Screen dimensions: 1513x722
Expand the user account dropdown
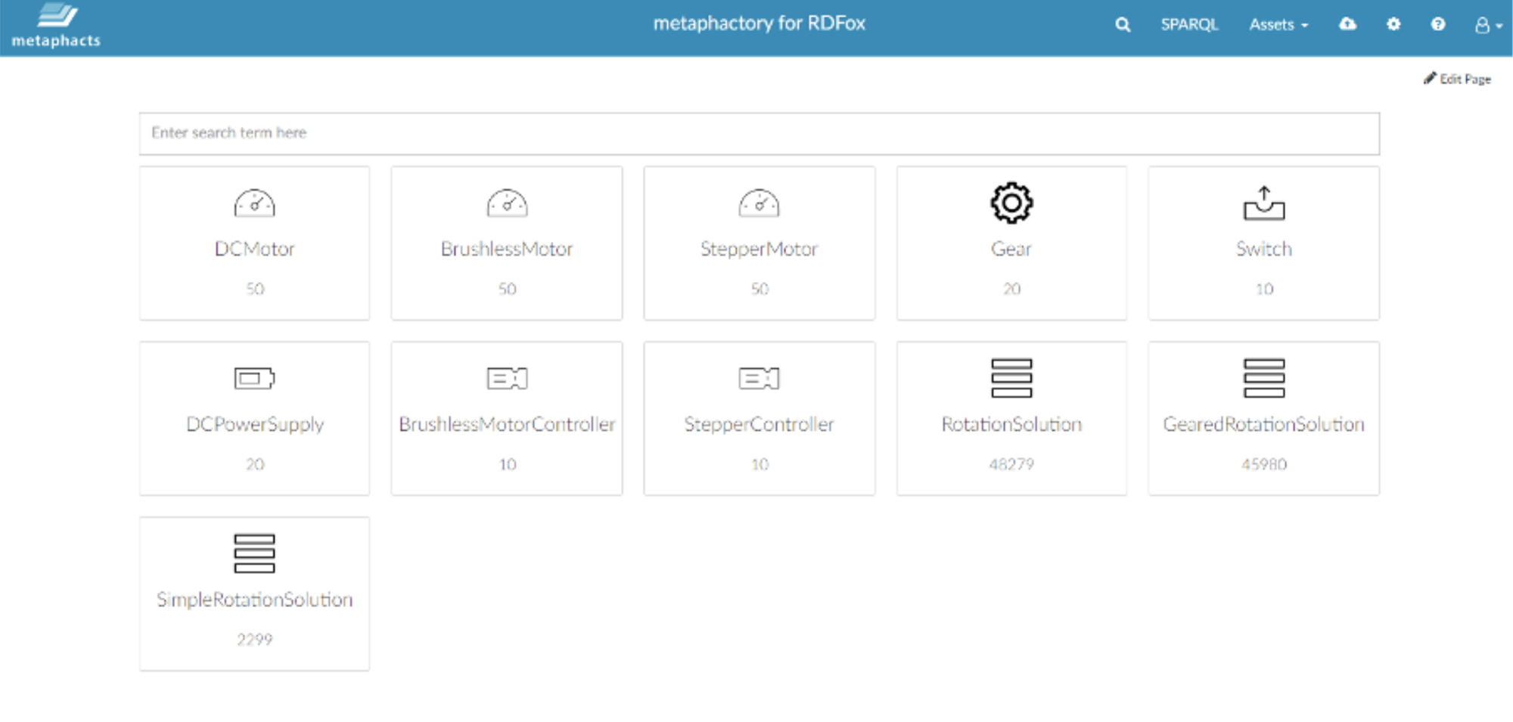click(x=1488, y=26)
